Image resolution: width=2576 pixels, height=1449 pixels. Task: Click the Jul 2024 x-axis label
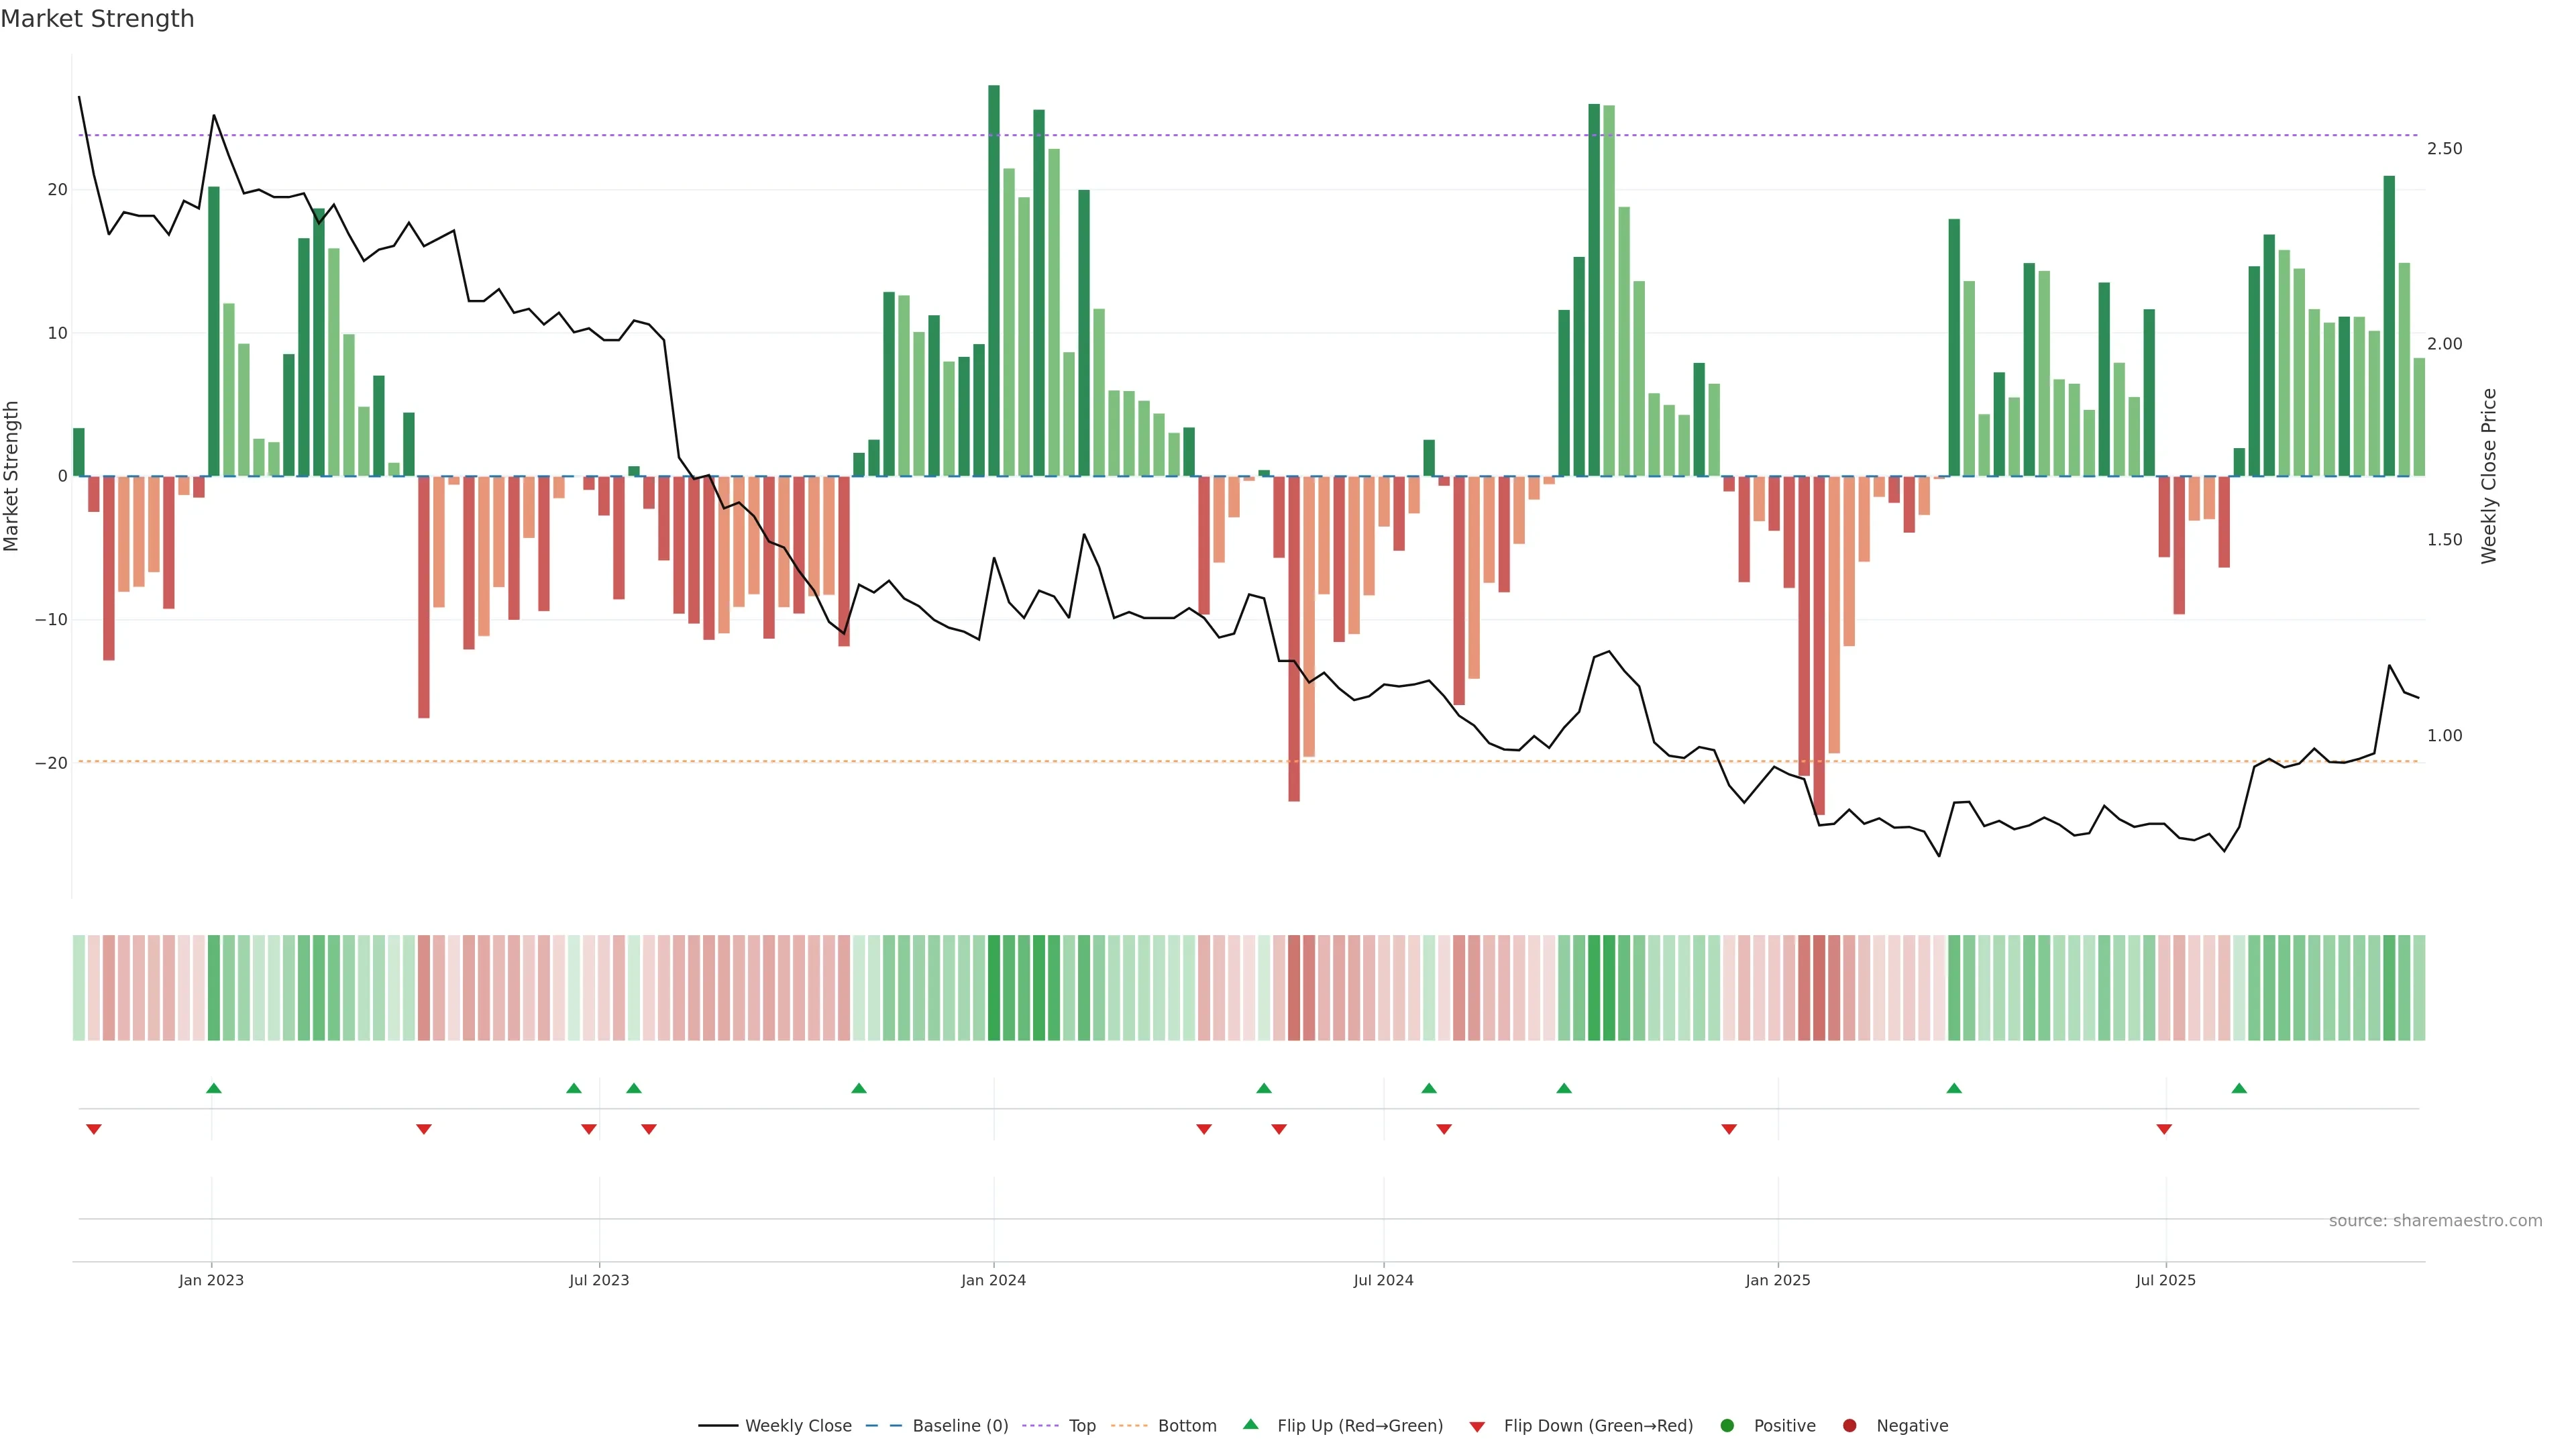[x=1383, y=1280]
